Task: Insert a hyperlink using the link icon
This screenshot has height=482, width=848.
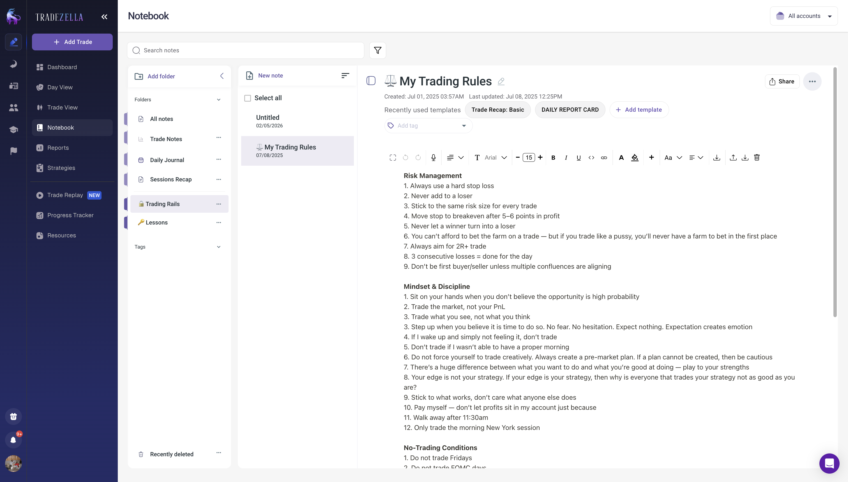Action: pos(604,158)
